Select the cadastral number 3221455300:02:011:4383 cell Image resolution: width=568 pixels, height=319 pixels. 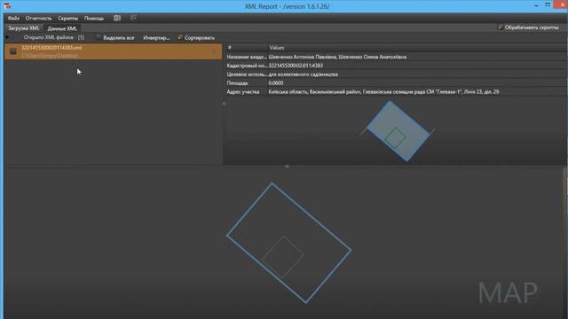pos(296,66)
